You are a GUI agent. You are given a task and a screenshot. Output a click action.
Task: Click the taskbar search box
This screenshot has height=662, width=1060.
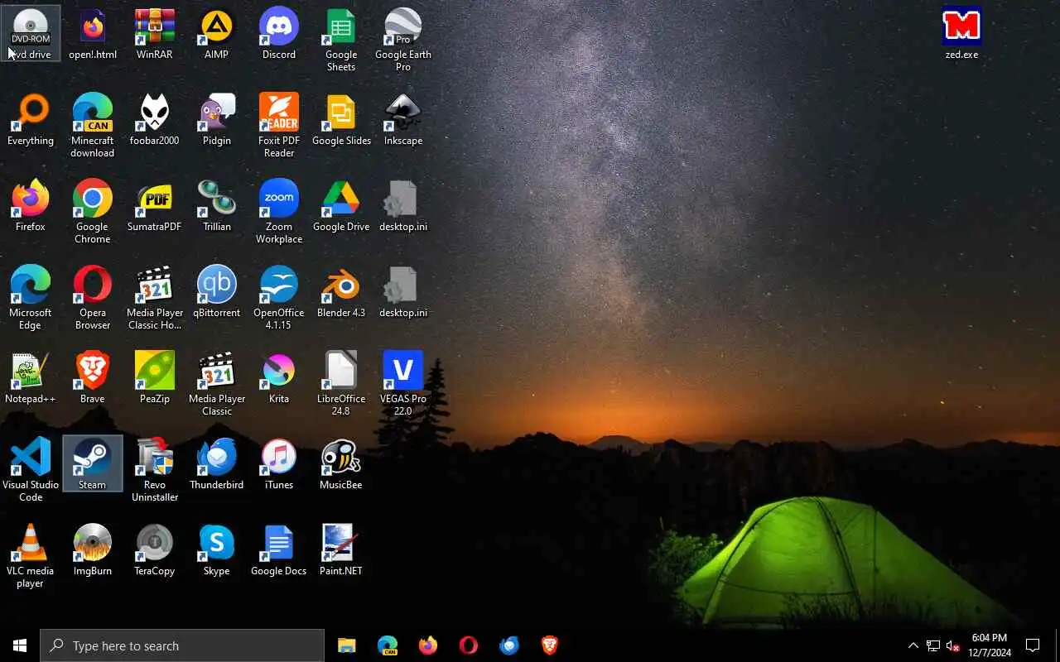click(x=182, y=645)
